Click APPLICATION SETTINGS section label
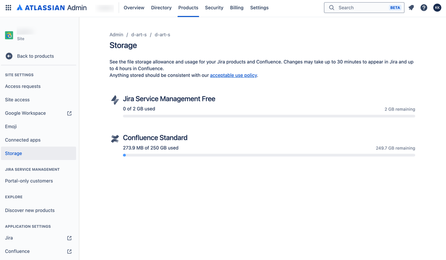The image size is (446, 260). point(28,226)
